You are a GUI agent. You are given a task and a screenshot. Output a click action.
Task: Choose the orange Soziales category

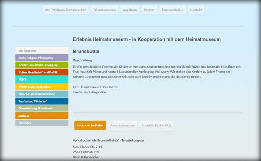[x=42, y=116]
